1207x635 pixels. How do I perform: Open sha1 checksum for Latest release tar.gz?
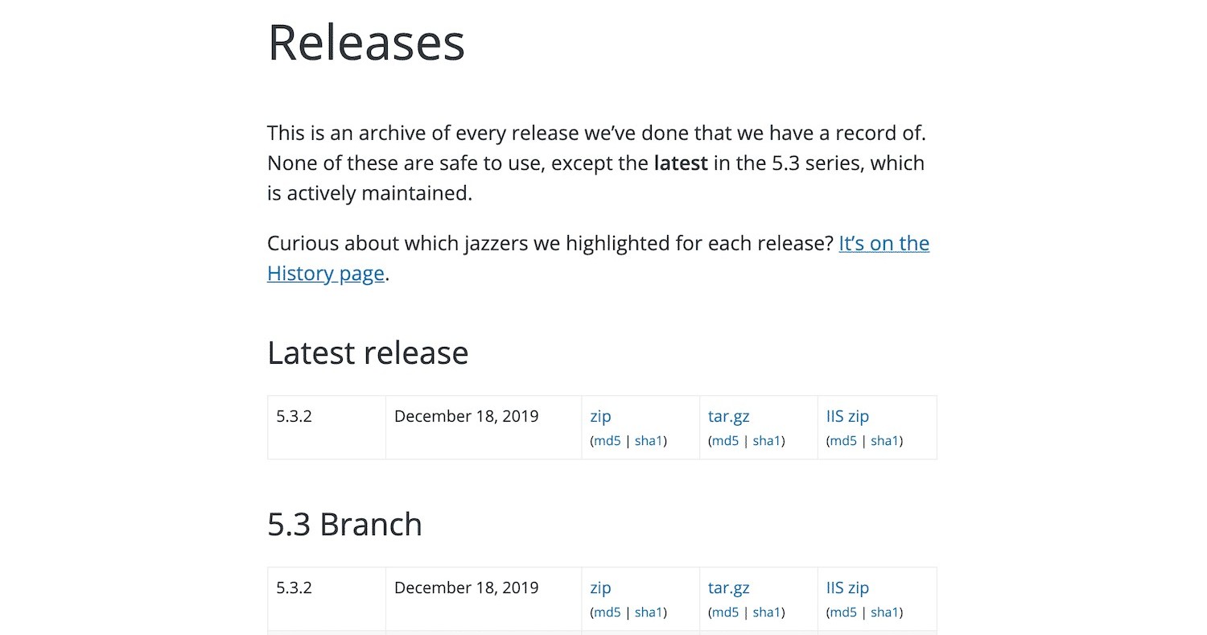coord(767,440)
